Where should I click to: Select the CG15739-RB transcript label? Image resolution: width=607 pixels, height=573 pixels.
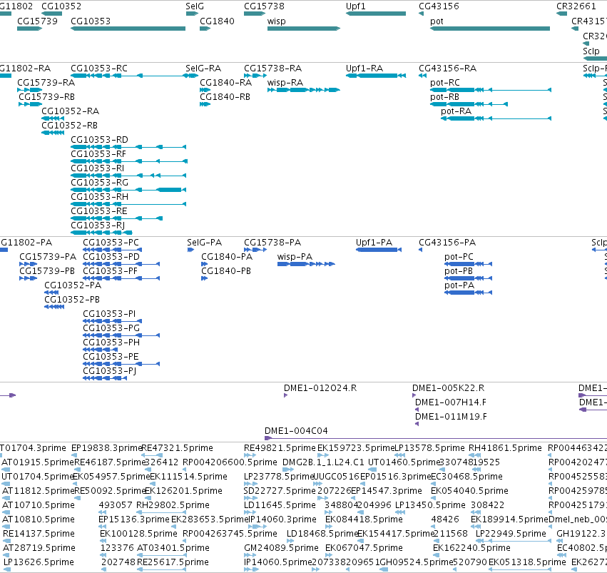click(x=46, y=97)
